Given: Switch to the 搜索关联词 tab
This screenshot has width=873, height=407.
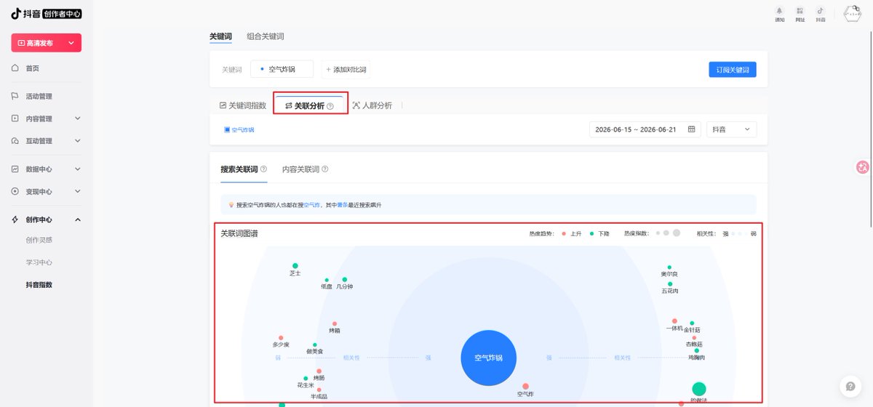Looking at the screenshot, I should tap(239, 169).
